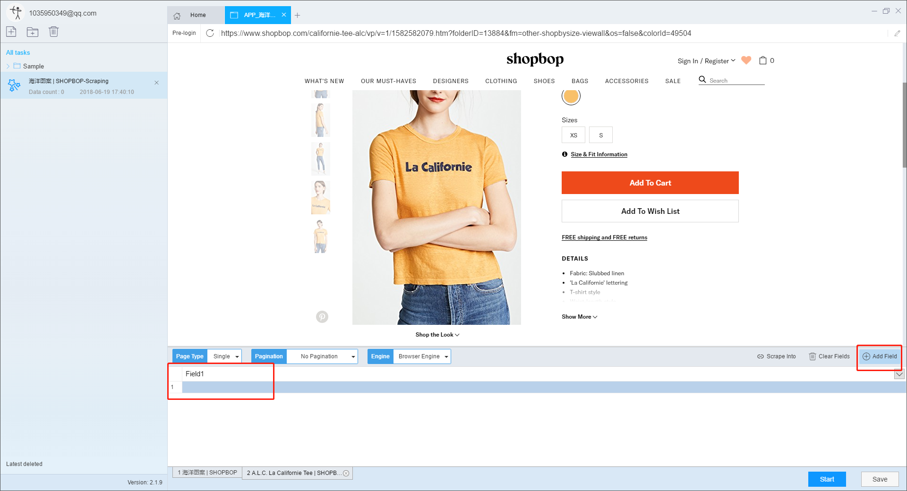
Task: Click Add To Wish List button
Action: coord(650,211)
